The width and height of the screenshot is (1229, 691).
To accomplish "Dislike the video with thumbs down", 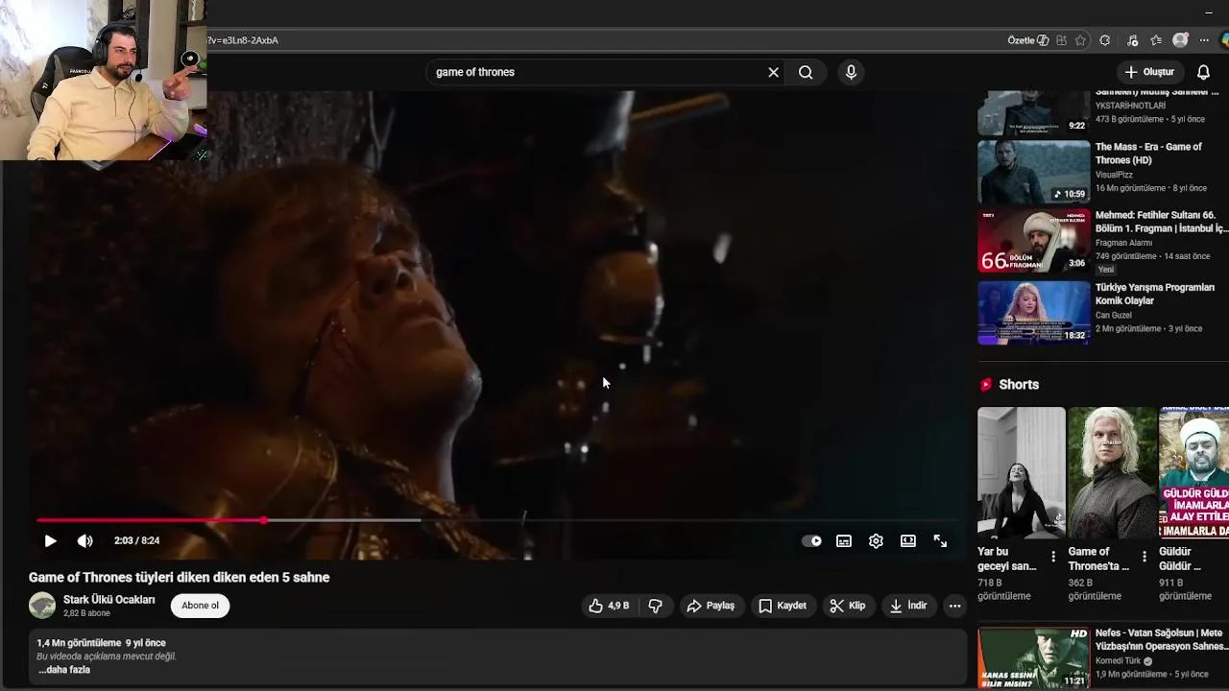I will click(x=655, y=606).
